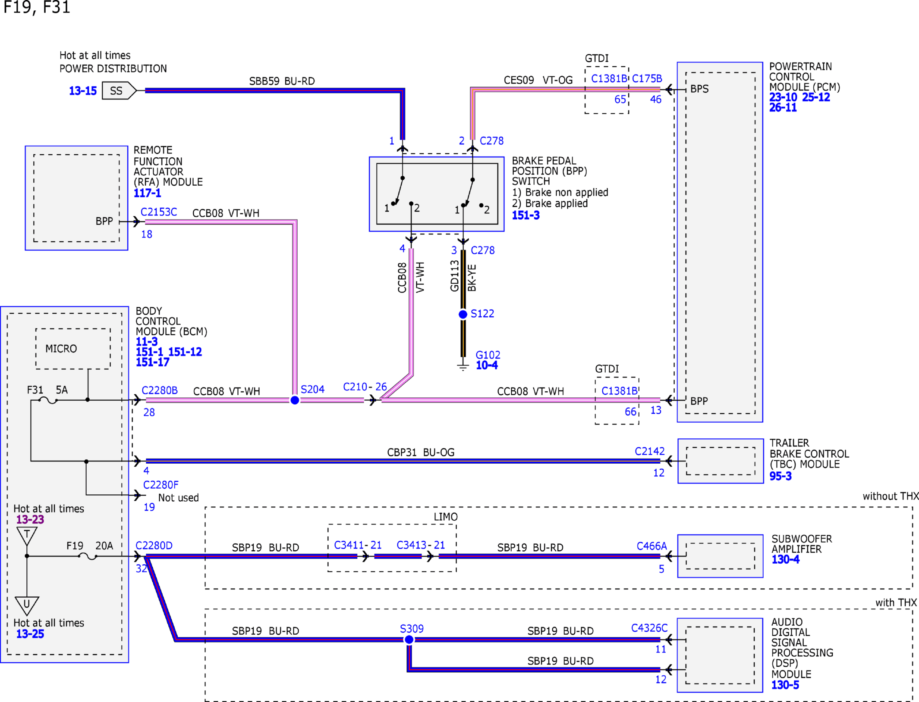
Task: Open page reference 13-15 link
Action: point(83,91)
